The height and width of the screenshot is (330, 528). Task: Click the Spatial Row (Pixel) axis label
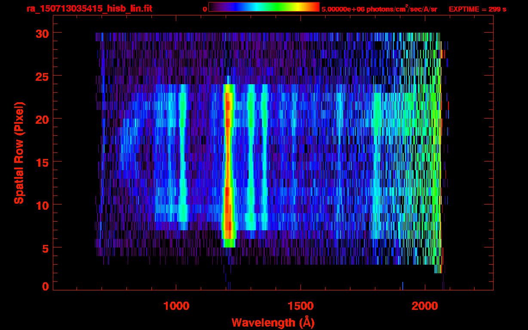pyautogui.click(x=19, y=153)
